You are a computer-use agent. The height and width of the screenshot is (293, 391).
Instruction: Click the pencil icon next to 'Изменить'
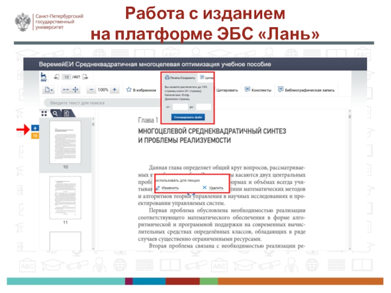(x=158, y=188)
